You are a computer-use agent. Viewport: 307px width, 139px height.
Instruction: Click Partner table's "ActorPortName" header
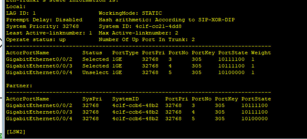[27, 99]
